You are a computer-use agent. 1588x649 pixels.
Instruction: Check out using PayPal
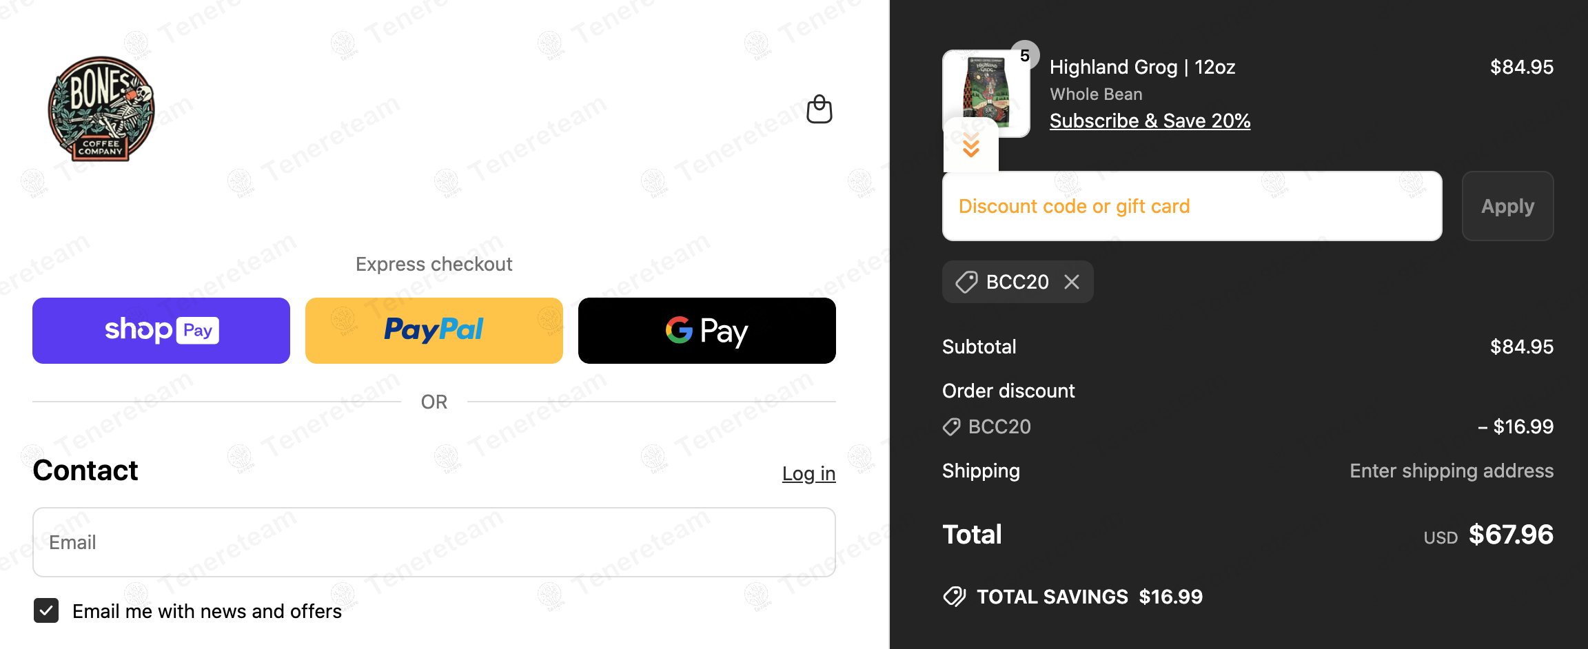pyautogui.click(x=434, y=331)
